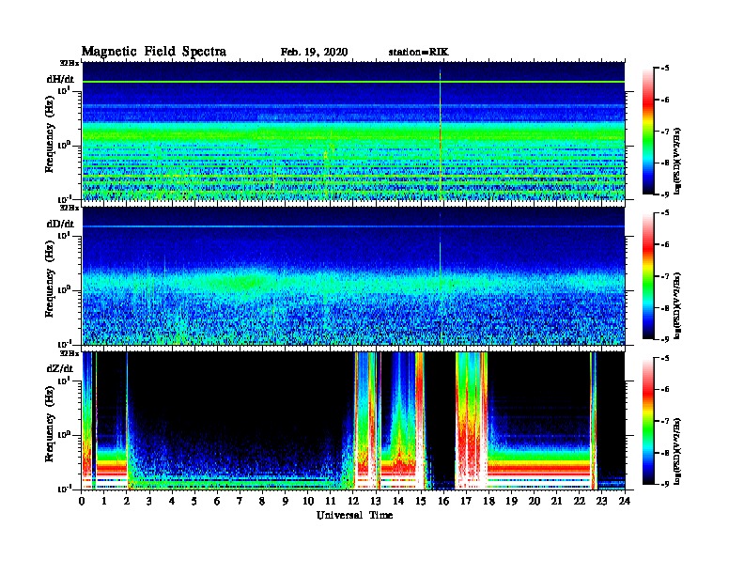Image resolution: width=744 pixels, height=575 pixels.
Task: Click hour tick label 13 on time axis
Action: 376,502
